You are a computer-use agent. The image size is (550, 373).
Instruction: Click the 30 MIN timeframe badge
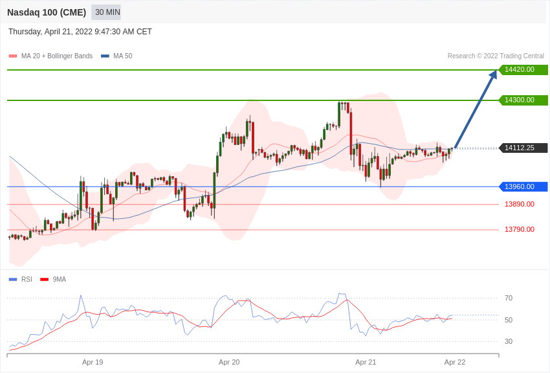106,12
